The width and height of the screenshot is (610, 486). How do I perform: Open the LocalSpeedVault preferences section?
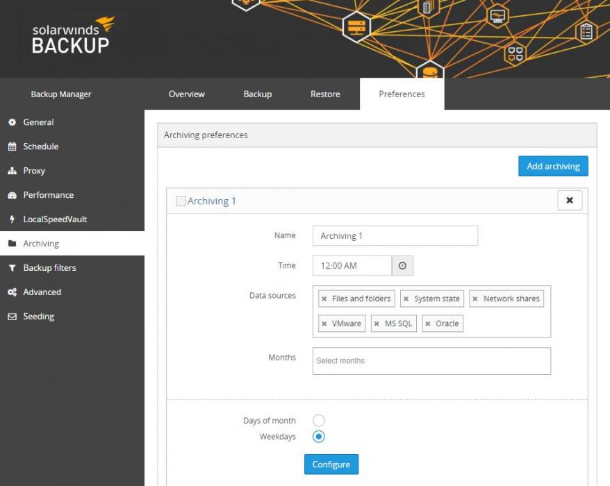pos(72,219)
